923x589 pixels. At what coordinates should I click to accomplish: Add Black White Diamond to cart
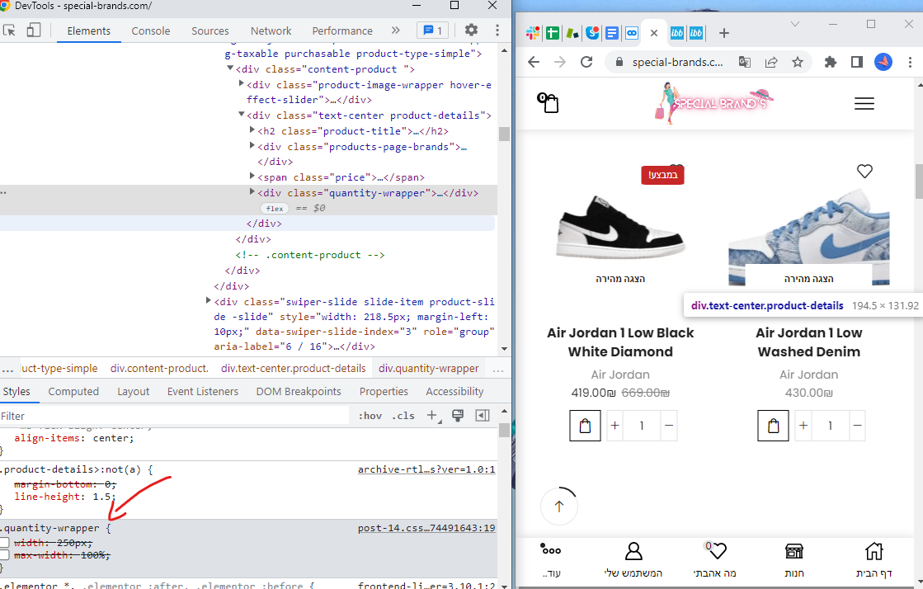coord(585,426)
